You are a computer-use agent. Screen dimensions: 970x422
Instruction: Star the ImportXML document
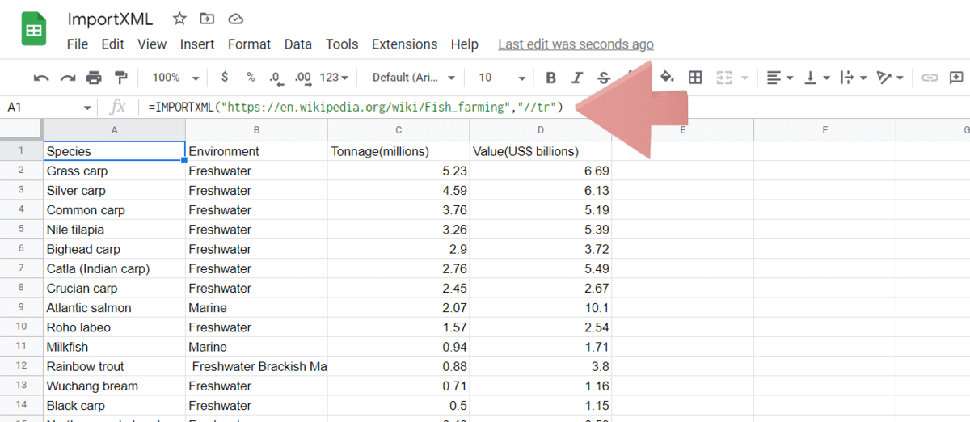[179, 19]
